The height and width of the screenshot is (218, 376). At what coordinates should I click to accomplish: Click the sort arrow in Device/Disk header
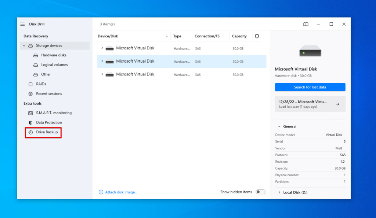click(167, 36)
